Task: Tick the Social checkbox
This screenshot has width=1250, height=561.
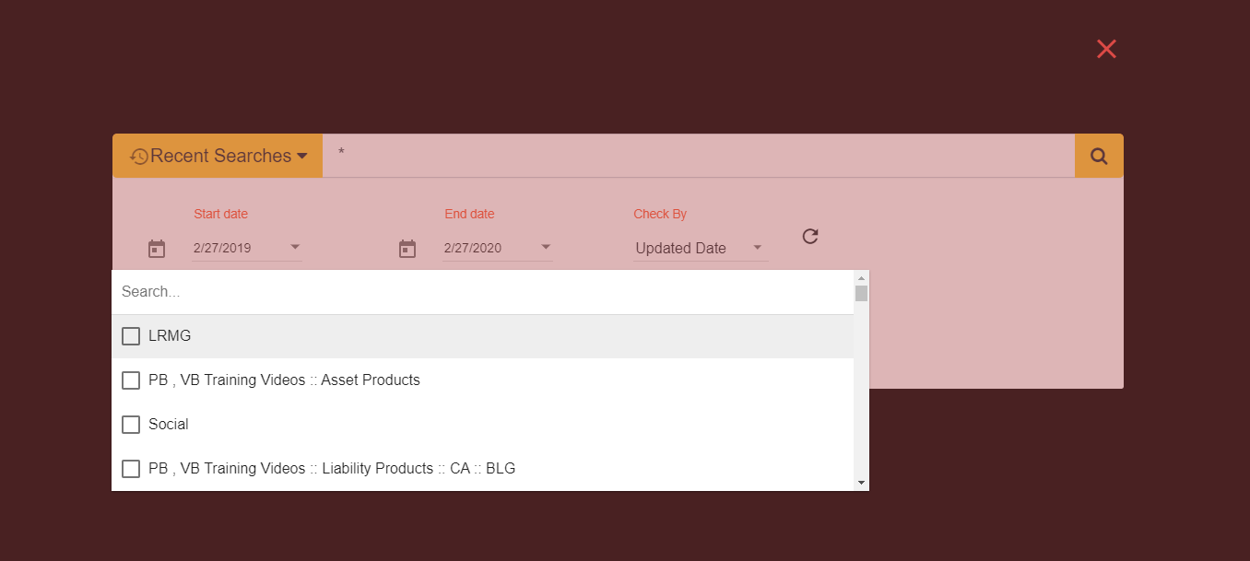Action: click(x=131, y=425)
